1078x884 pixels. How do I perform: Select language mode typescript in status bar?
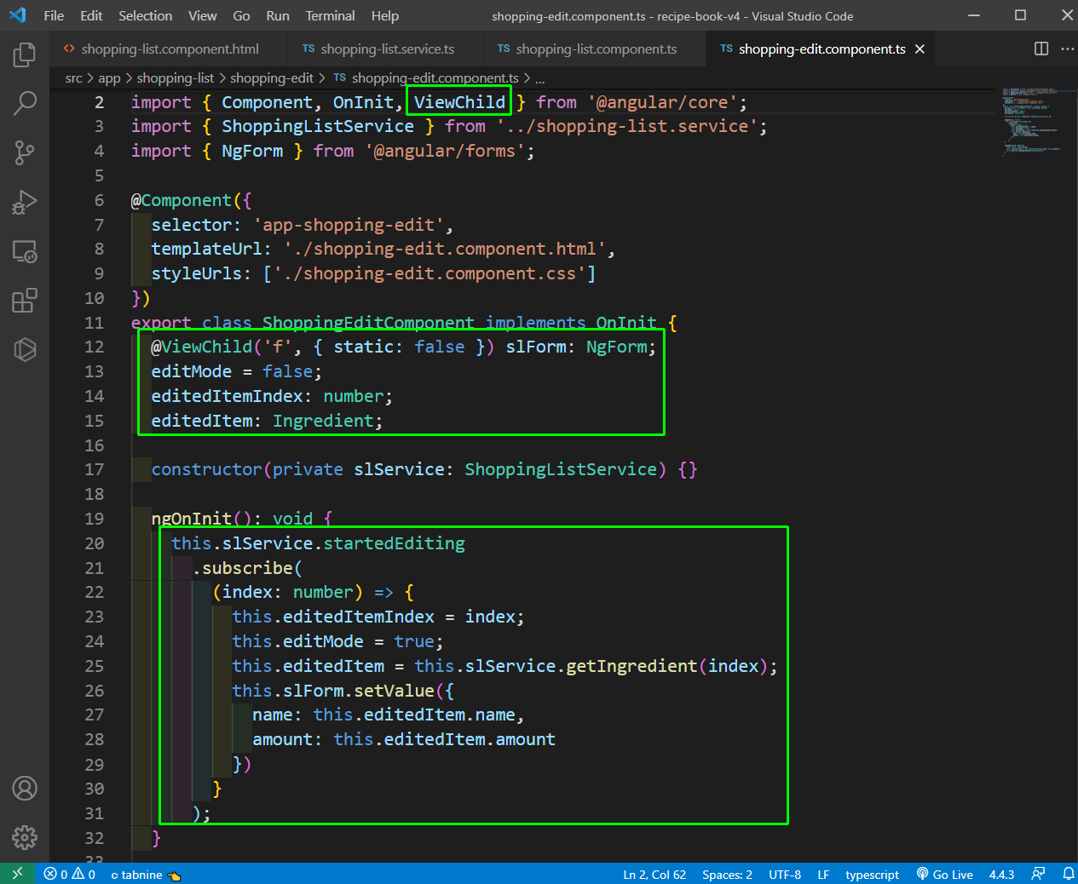coord(872,874)
